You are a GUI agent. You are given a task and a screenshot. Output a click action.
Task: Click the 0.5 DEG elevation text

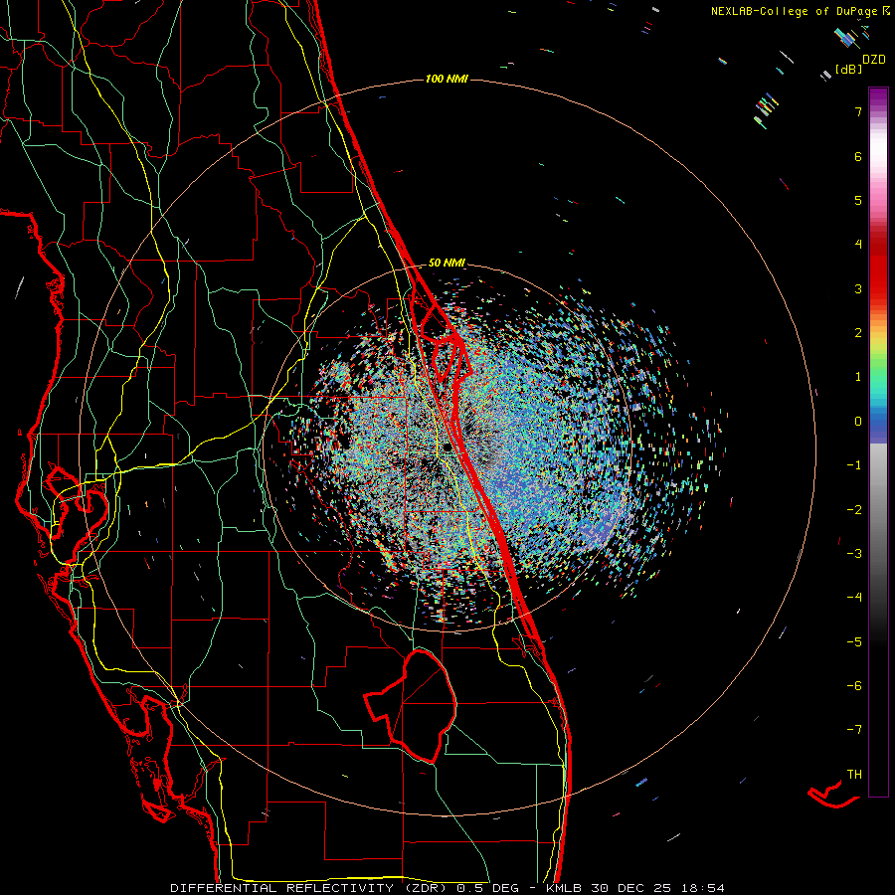click(487, 888)
